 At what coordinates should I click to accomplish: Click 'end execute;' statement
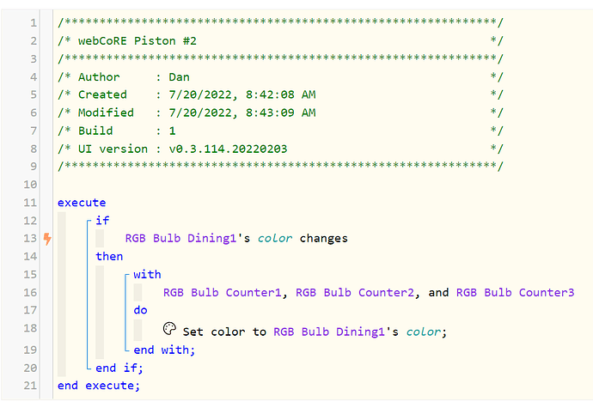(x=99, y=386)
